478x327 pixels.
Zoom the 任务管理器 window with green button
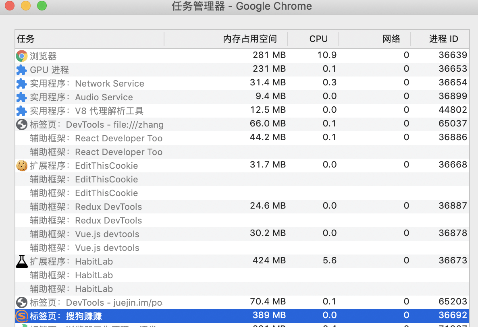click(x=42, y=6)
